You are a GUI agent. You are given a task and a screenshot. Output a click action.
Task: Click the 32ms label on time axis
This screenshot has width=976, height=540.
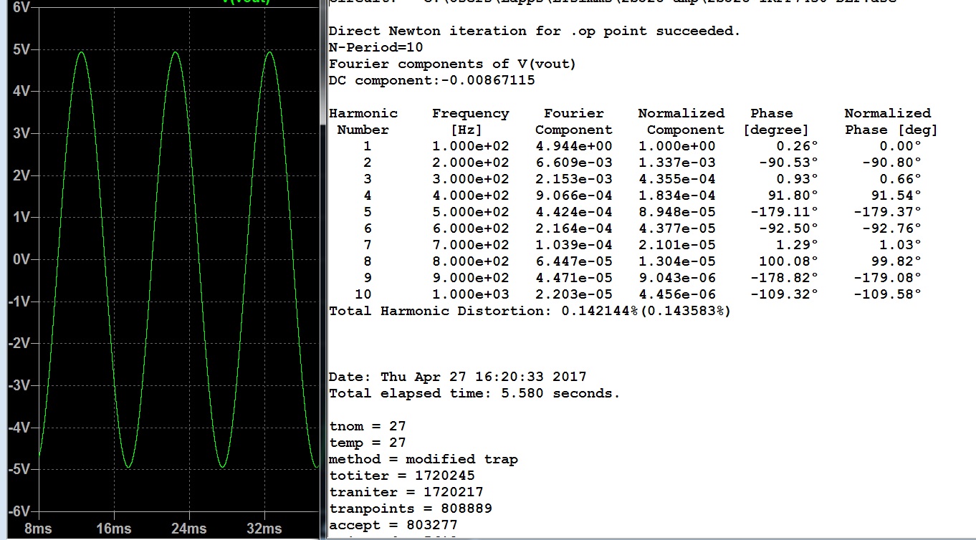[264, 529]
